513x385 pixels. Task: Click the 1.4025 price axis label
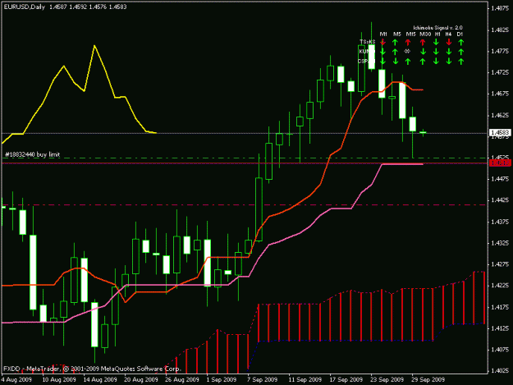point(500,371)
